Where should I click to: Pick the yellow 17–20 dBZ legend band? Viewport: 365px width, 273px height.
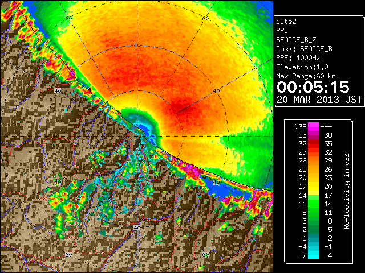point(314,187)
